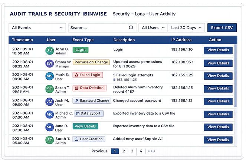This screenshot has height=165, width=246.
Task: Go to page 4
Action: tap(141, 151)
